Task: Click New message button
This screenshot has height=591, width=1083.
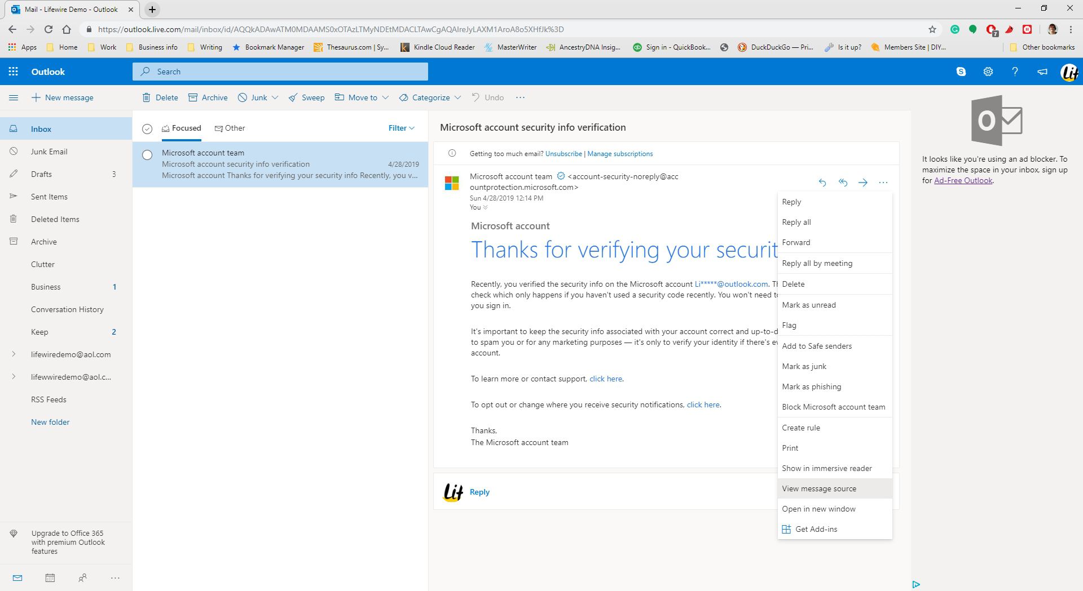Action: [62, 97]
